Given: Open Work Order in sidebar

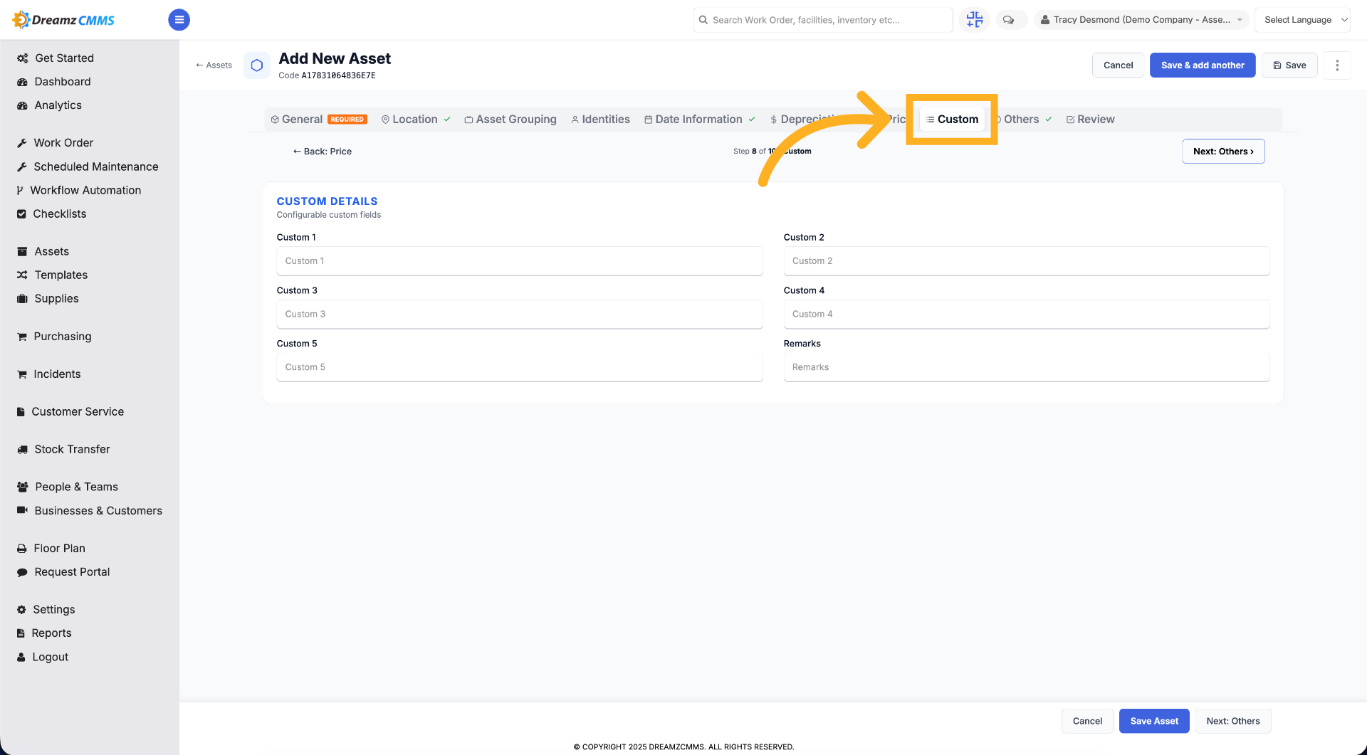Looking at the screenshot, I should click(x=55, y=142).
